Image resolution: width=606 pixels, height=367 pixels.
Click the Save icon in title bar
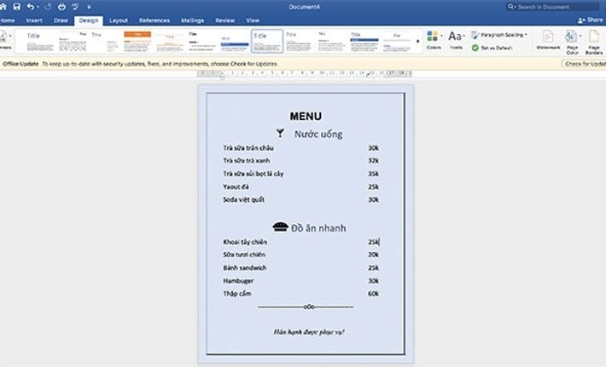(x=16, y=7)
